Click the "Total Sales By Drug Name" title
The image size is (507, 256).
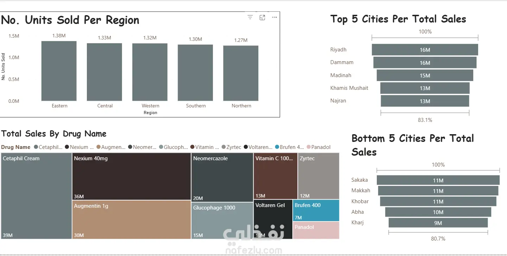point(54,134)
